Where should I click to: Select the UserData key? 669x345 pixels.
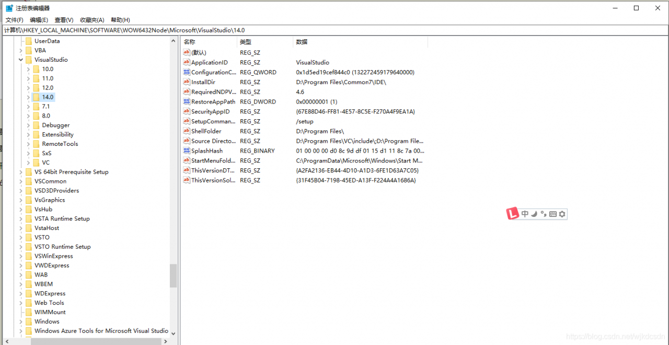coord(47,41)
